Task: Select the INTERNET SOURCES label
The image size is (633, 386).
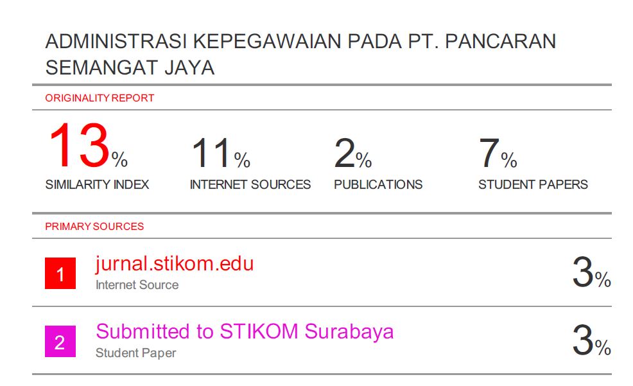Action: click(x=250, y=184)
